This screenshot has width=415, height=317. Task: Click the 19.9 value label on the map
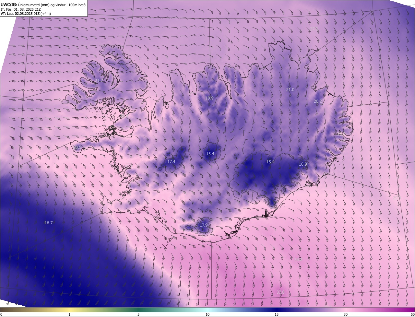tap(210, 98)
